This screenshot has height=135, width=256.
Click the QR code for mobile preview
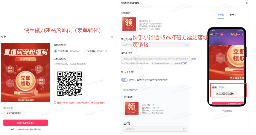point(70,84)
